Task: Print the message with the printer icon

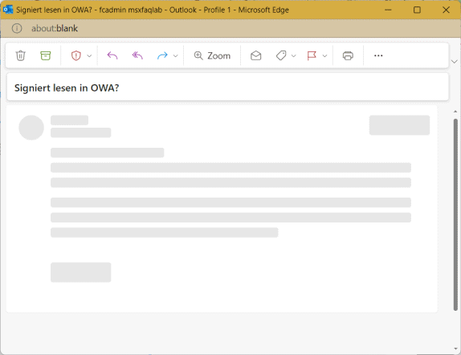Action: [x=348, y=55]
